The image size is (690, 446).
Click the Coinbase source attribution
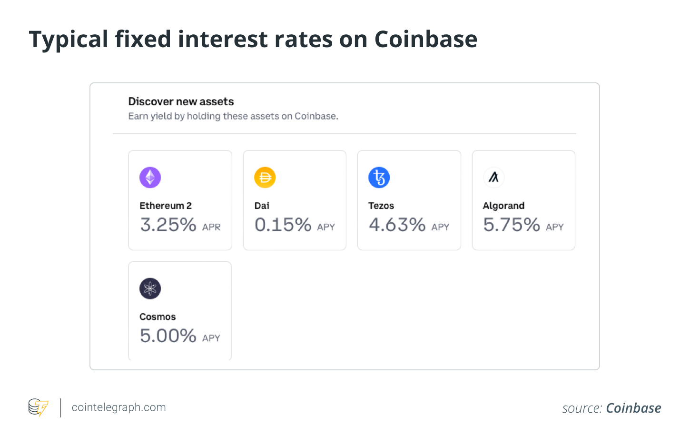pyautogui.click(x=633, y=408)
